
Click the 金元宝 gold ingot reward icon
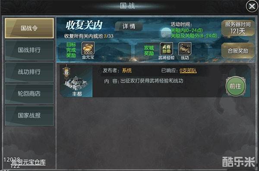[88, 48]
